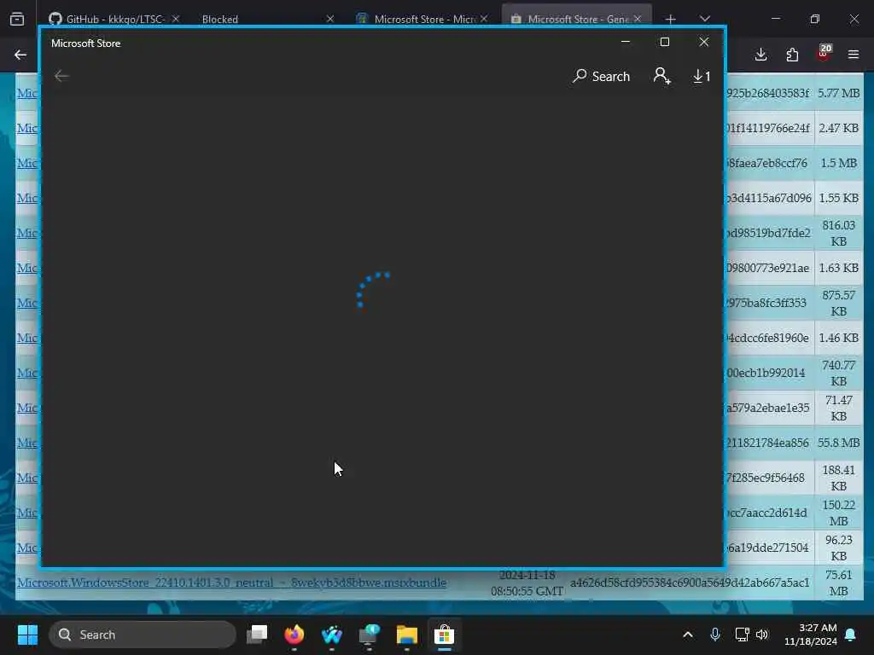874x655 pixels.
Task: Open Task View on the taskbar
Action: point(257,635)
